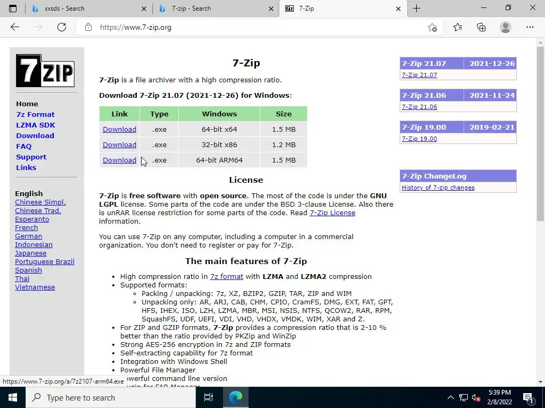
Task: Open the browser profile avatar
Action: pos(506,27)
